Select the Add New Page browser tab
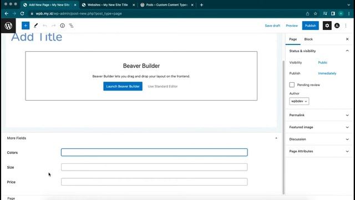The height and width of the screenshot is (200, 355). coord(49,5)
